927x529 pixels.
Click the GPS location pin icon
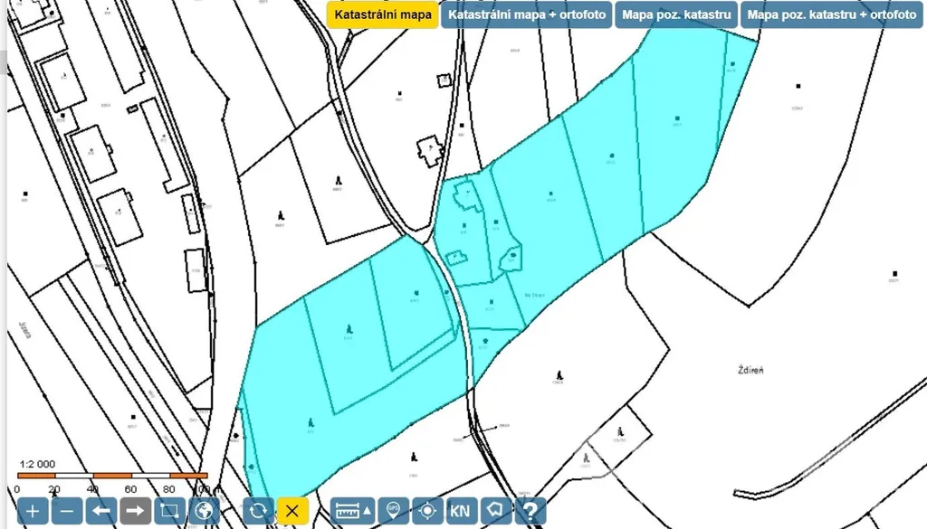coord(393,511)
